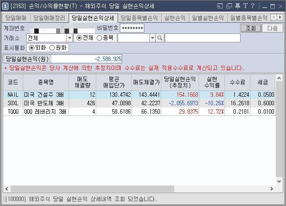Pin the window with the pushpin icon
This screenshot has height=206, width=286.
tap(237, 6)
